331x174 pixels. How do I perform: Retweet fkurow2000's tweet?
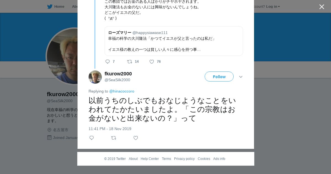(114, 138)
